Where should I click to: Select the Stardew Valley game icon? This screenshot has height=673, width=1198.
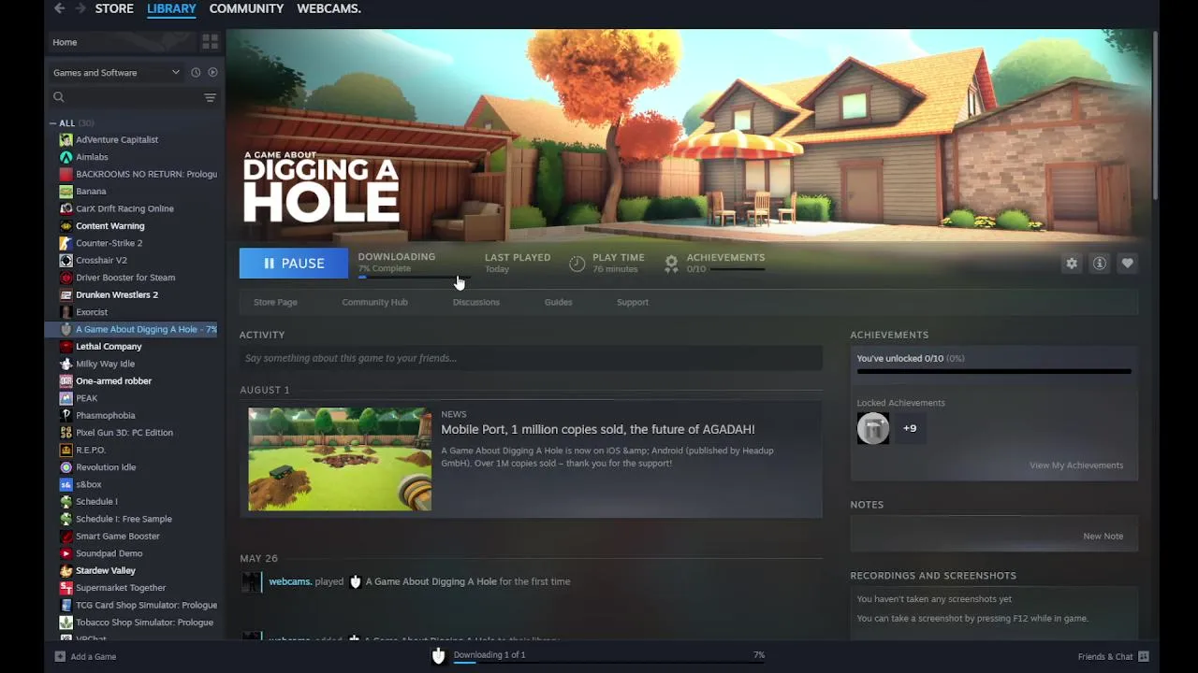pos(66,570)
